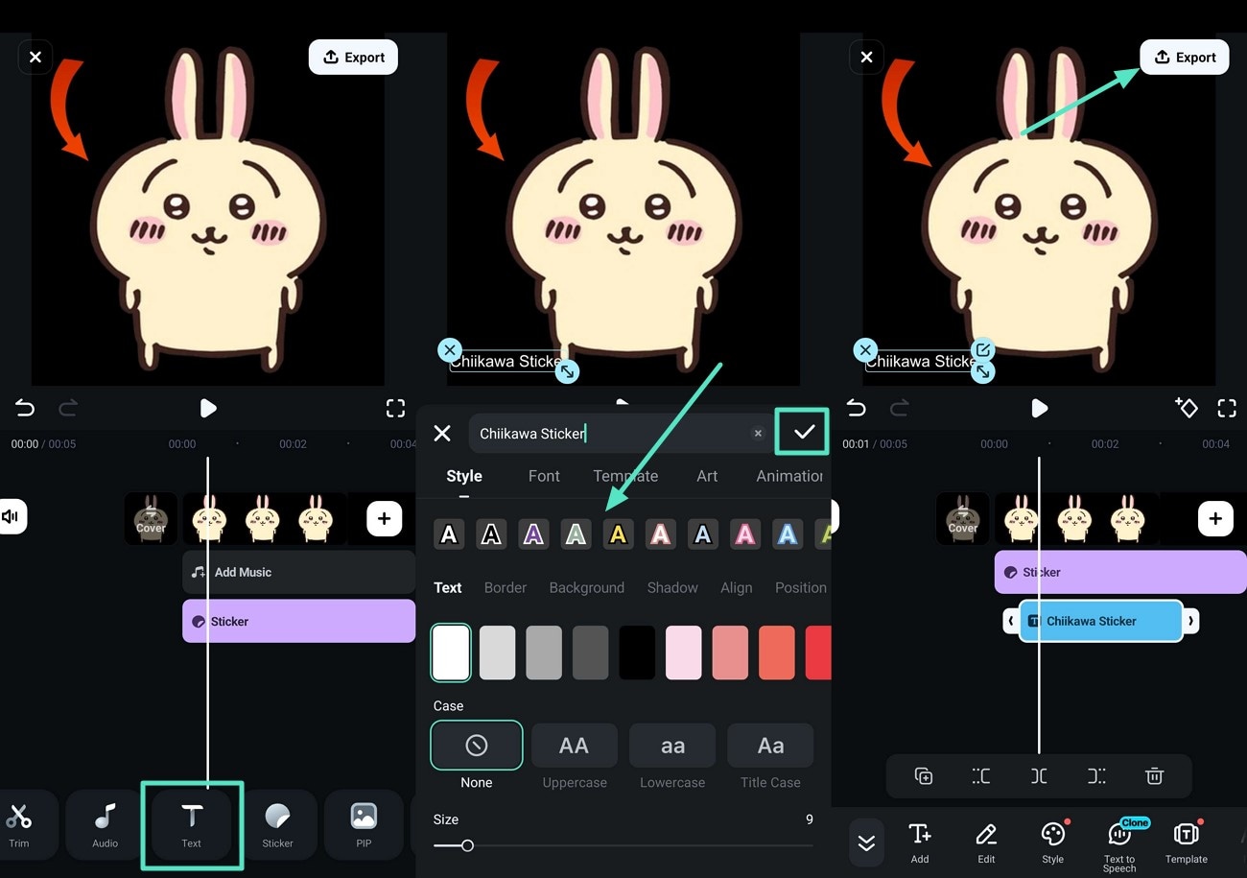Undo the last action in left panel
Viewport: 1247px width, 878px height.
pos(25,409)
